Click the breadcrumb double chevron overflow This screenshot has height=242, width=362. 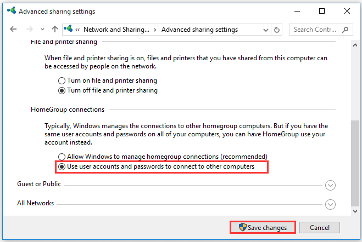(x=77, y=30)
